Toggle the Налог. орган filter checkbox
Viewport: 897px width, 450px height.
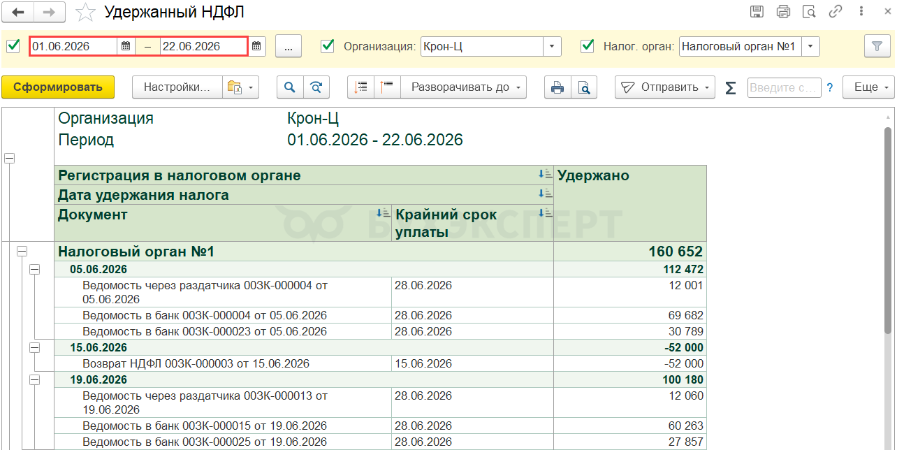(588, 46)
